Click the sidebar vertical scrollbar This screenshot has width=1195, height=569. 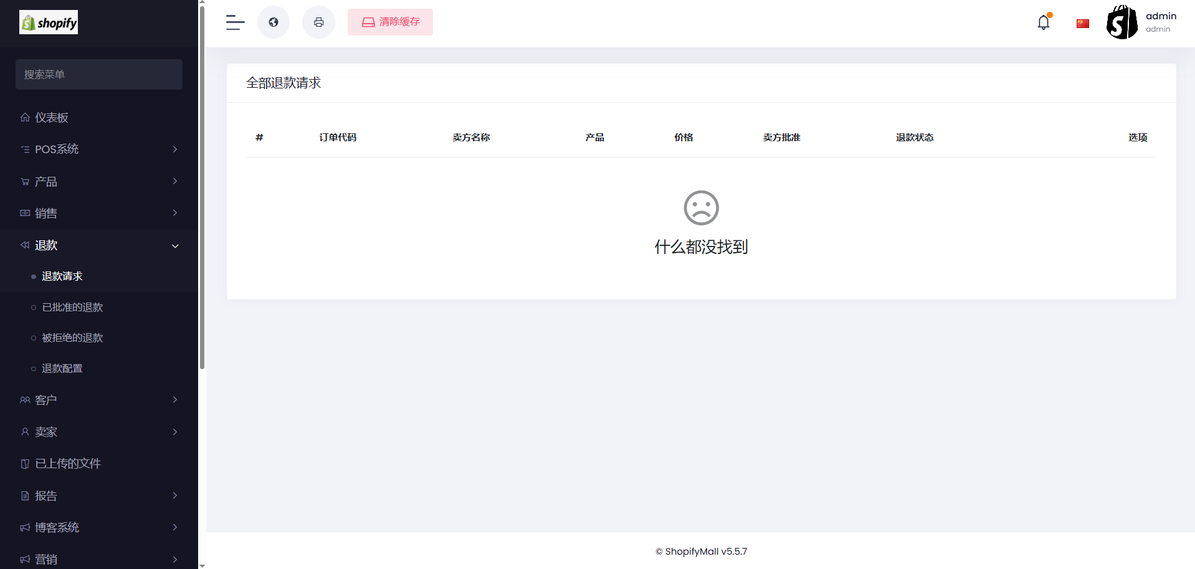(202, 187)
